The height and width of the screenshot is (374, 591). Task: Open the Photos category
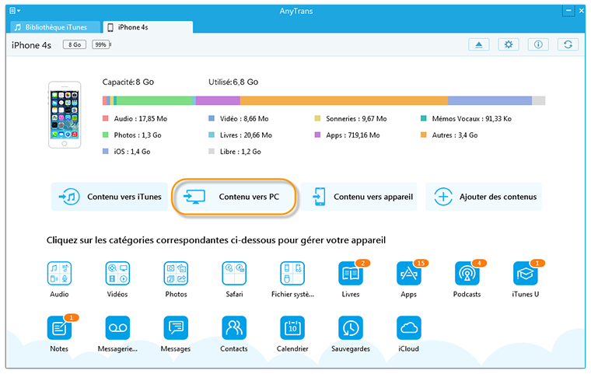tap(176, 274)
